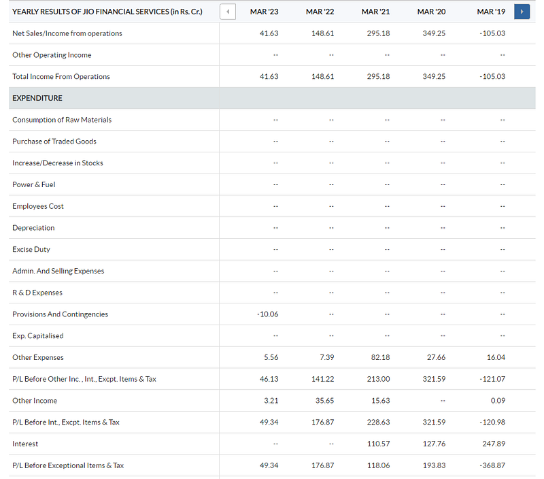Click the Other Expenses row label
The image size is (544, 479).
click(x=38, y=357)
